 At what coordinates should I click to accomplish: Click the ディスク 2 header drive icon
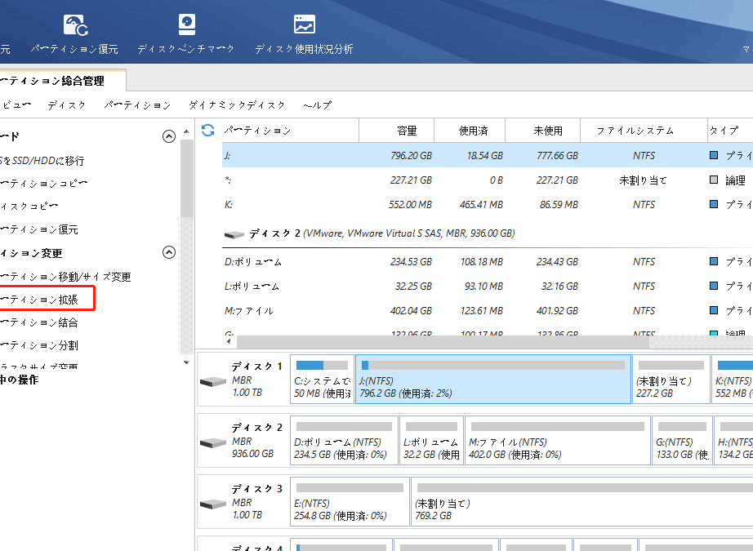click(x=234, y=234)
